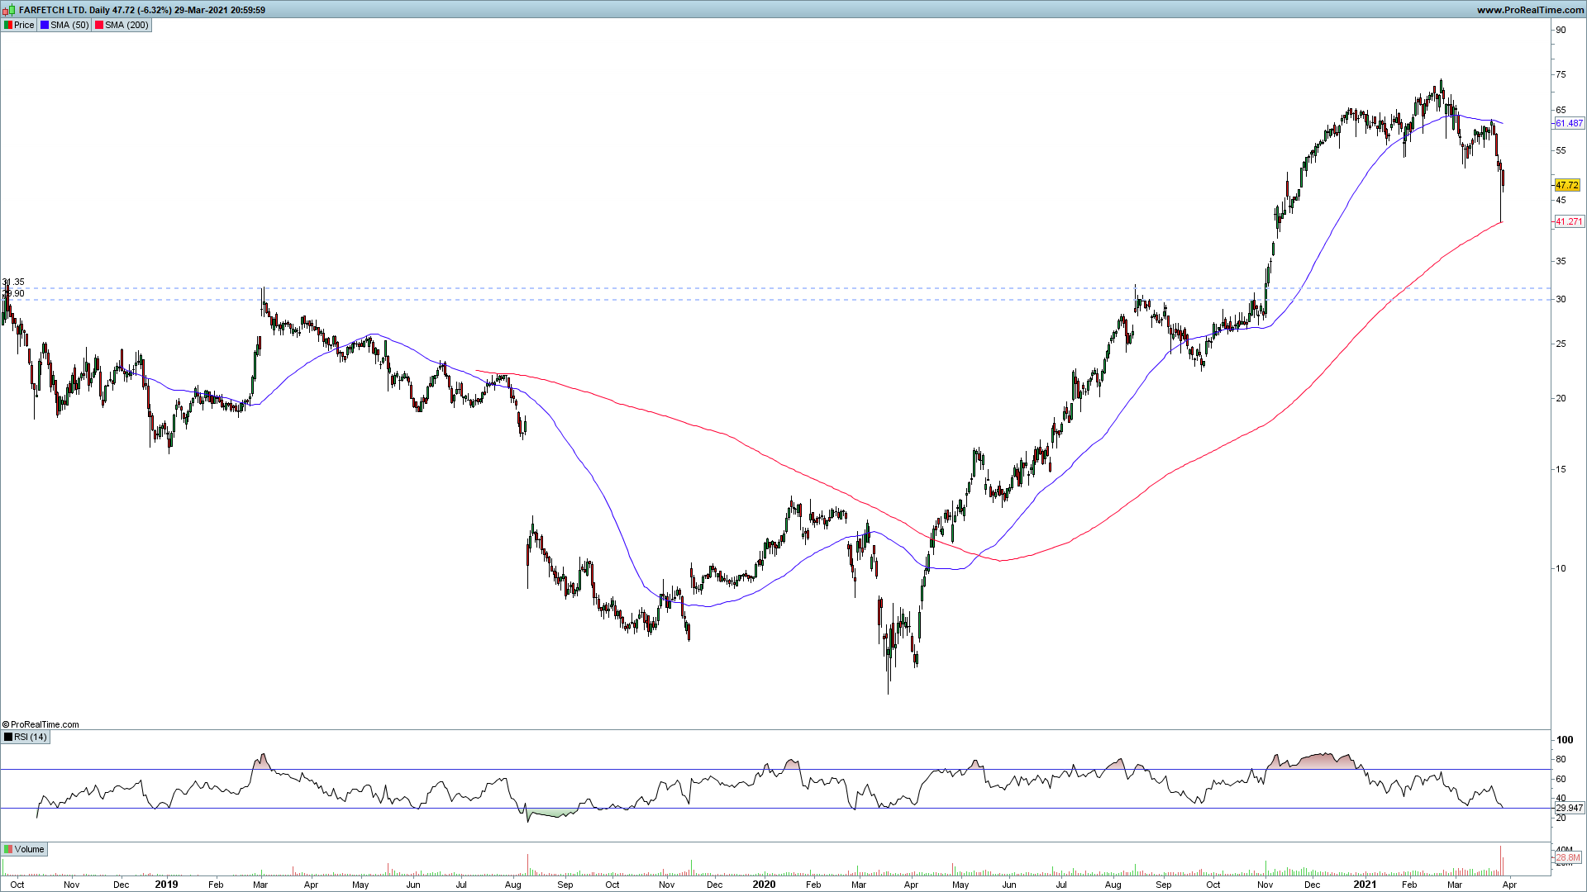Click the 2020 label on time axis
The width and height of the screenshot is (1587, 892).
(x=764, y=884)
